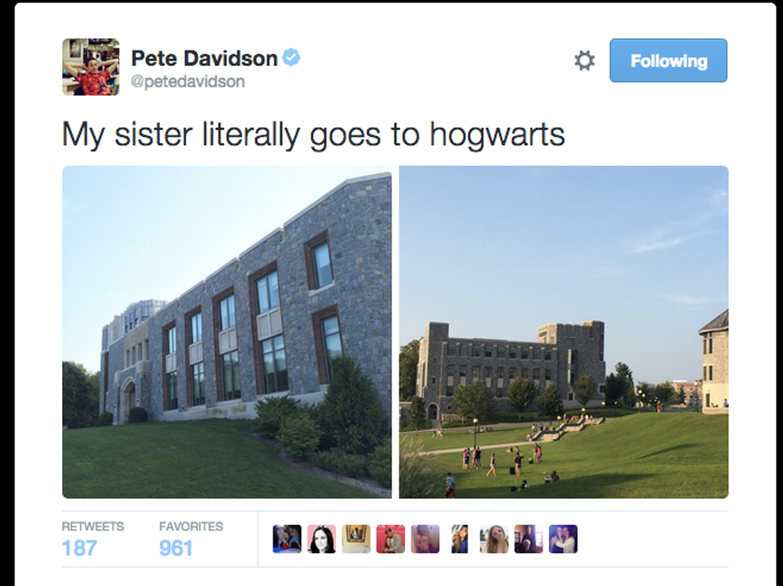This screenshot has width=783, height=586.
Task: Click the tweet text about hogwarts
Action: tap(313, 134)
